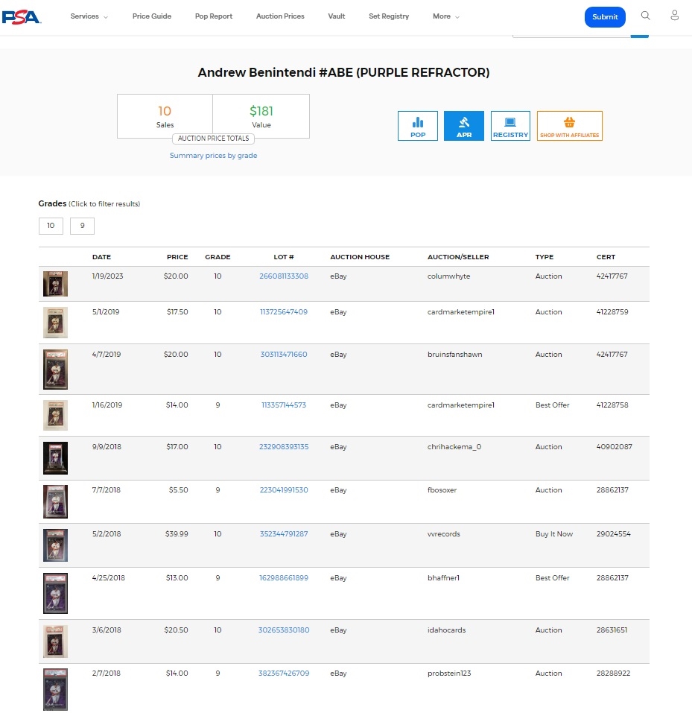View card thumbnail for 9/9/2018 sale
The width and height of the screenshot is (692, 713).
pyautogui.click(x=55, y=458)
